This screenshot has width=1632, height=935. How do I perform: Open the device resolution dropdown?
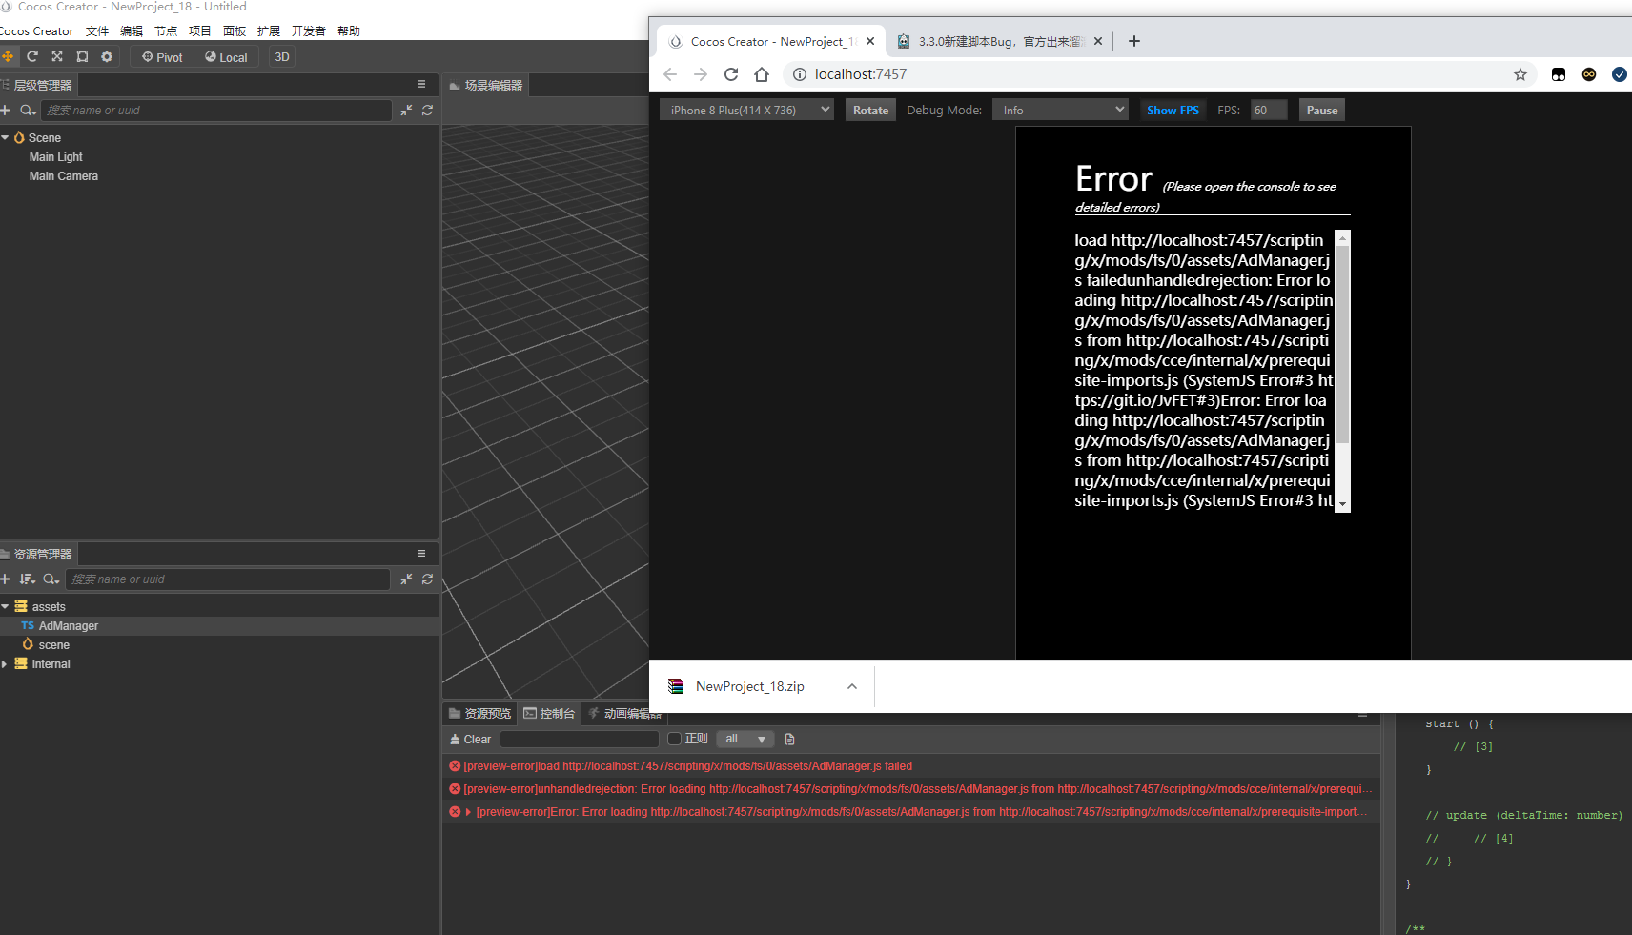point(746,111)
